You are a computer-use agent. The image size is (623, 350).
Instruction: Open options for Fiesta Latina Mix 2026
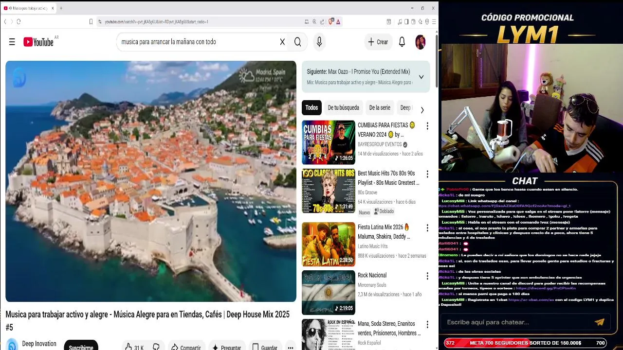[x=427, y=228]
